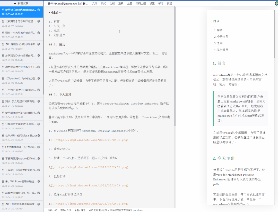Select article 使用IdentityServer出现过
278x212 pixels.
tap(21, 115)
